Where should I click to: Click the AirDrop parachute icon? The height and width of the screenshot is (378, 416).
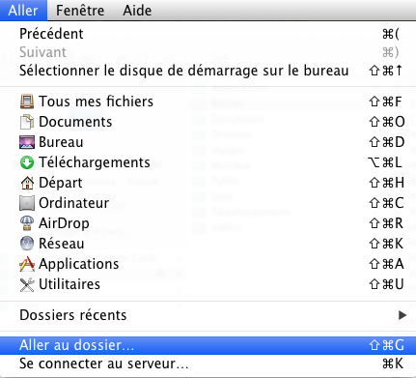pyautogui.click(x=27, y=223)
